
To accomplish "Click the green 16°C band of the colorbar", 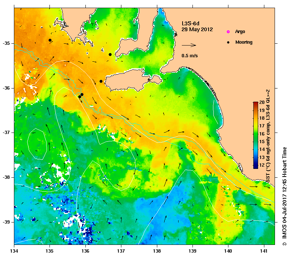I will coord(256,134).
